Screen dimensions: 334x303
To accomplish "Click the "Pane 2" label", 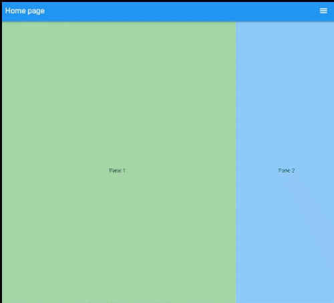I will [x=287, y=171].
